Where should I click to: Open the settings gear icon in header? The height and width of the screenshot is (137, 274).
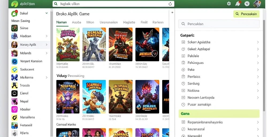click(229, 4)
